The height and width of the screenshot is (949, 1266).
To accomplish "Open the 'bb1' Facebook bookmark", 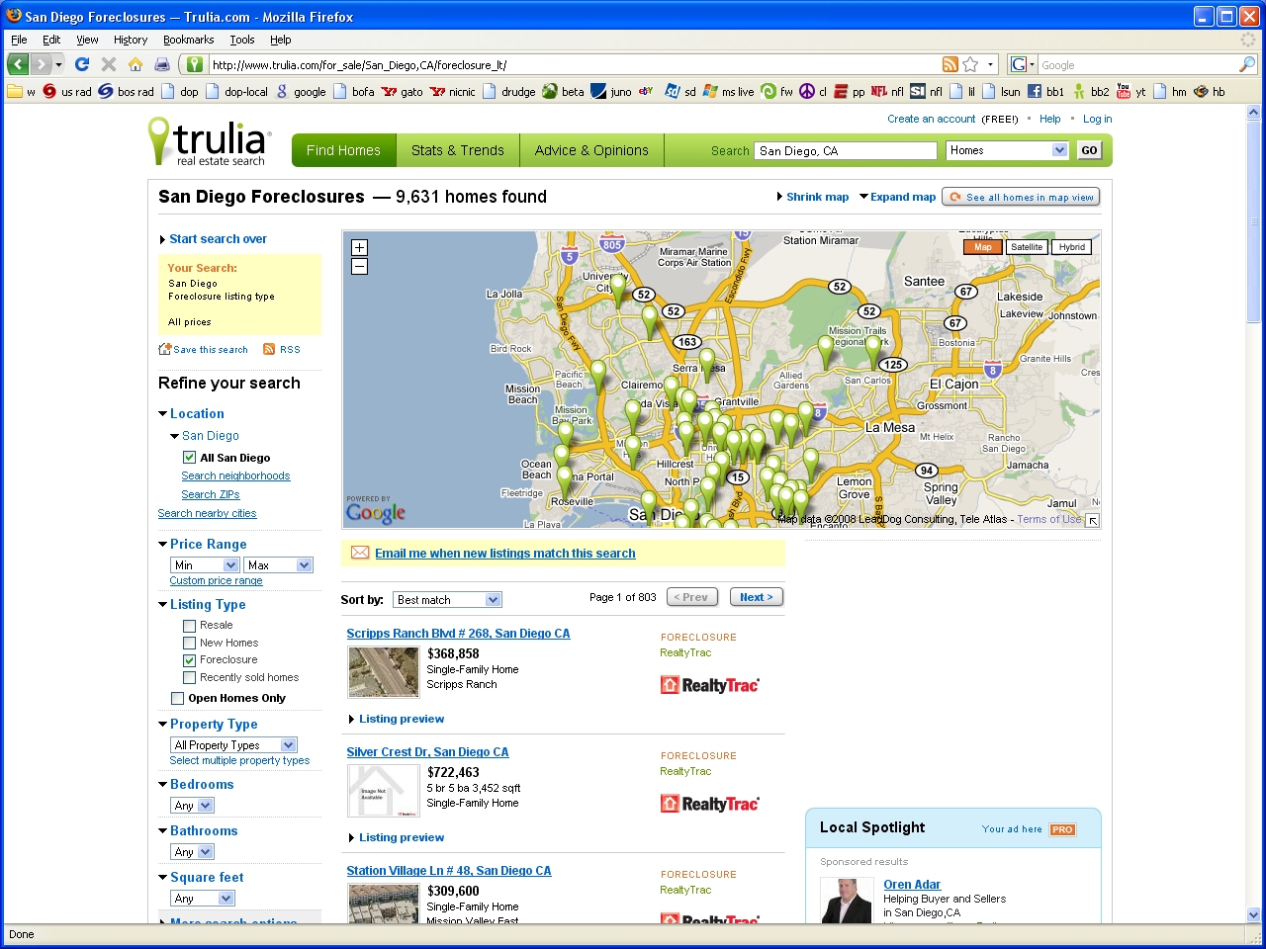I will [x=1045, y=92].
